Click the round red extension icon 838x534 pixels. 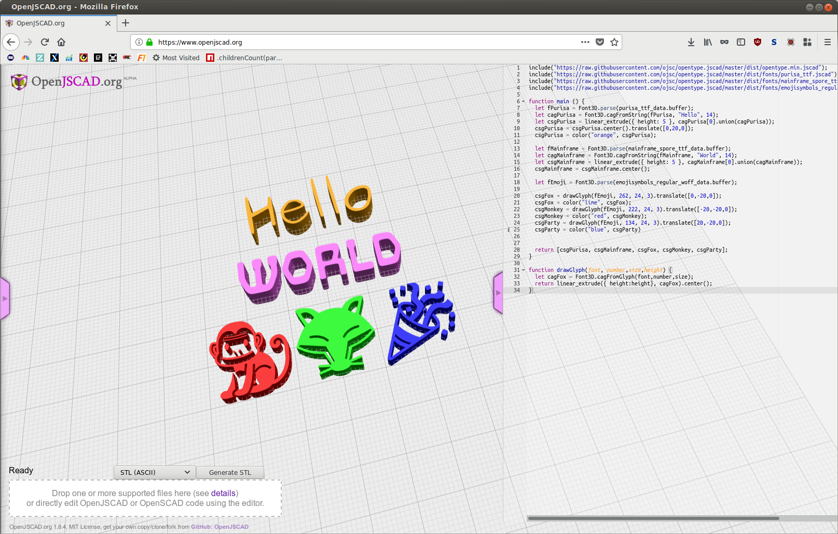click(x=791, y=42)
